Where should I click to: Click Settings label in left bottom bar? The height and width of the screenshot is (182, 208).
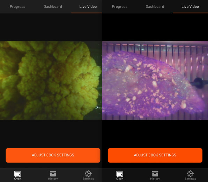88,179
